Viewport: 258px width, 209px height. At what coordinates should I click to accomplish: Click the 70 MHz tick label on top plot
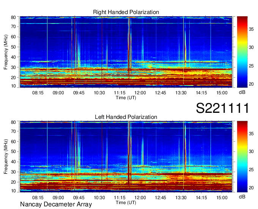pyautogui.click(x=13, y=27)
